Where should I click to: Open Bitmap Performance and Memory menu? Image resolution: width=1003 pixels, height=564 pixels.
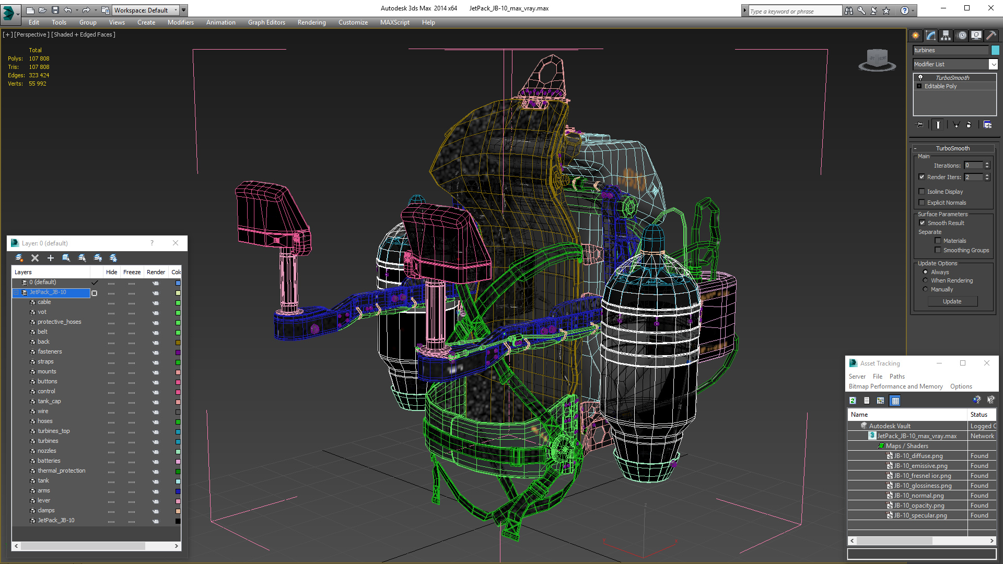(x=895, y=386)
